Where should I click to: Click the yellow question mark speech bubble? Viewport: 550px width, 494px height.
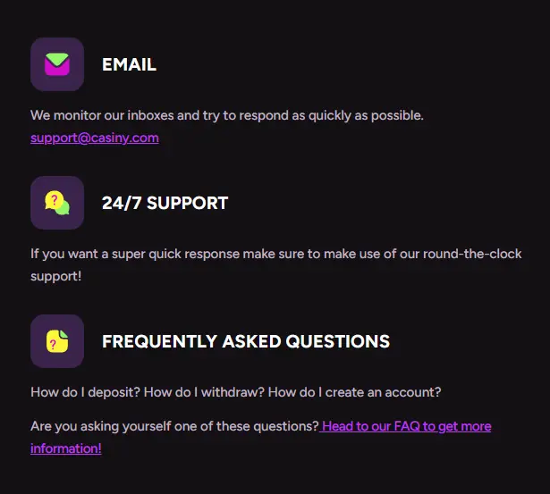coord(54,200)
